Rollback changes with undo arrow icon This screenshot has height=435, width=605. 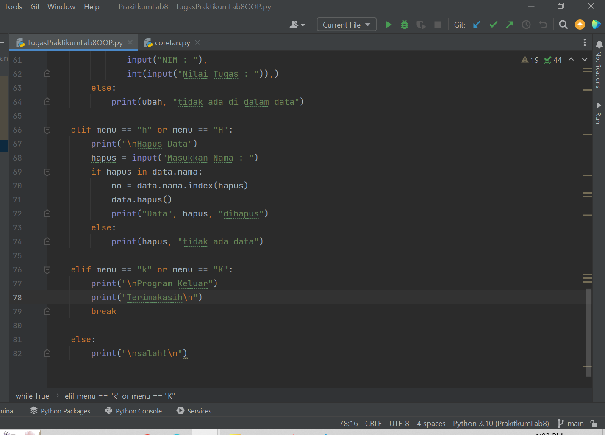(543, 25)
